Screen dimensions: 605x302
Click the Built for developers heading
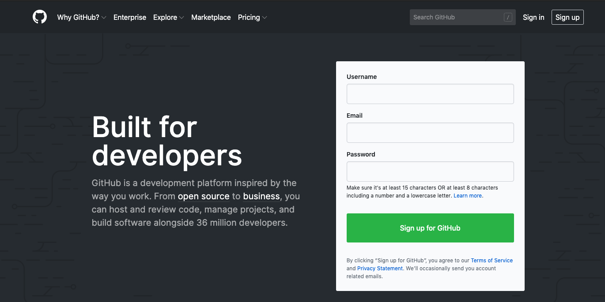click(x=167, y=141)
